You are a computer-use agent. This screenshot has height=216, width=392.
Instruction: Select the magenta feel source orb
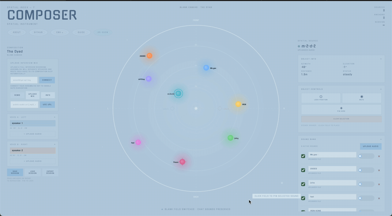[x=138, y=142]
